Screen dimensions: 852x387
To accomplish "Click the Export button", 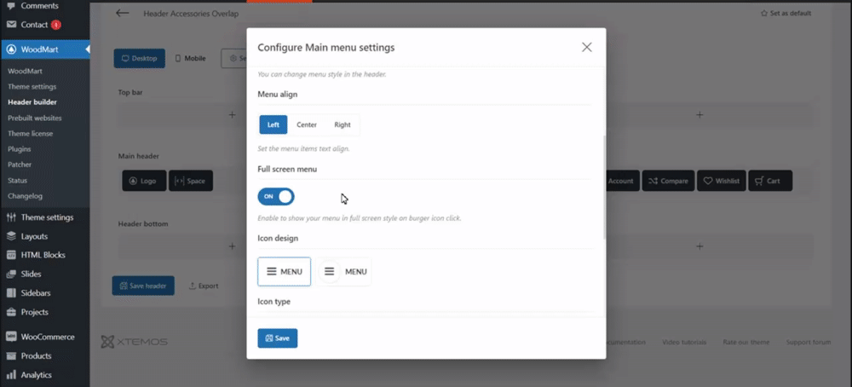I will tap(204, 286).
